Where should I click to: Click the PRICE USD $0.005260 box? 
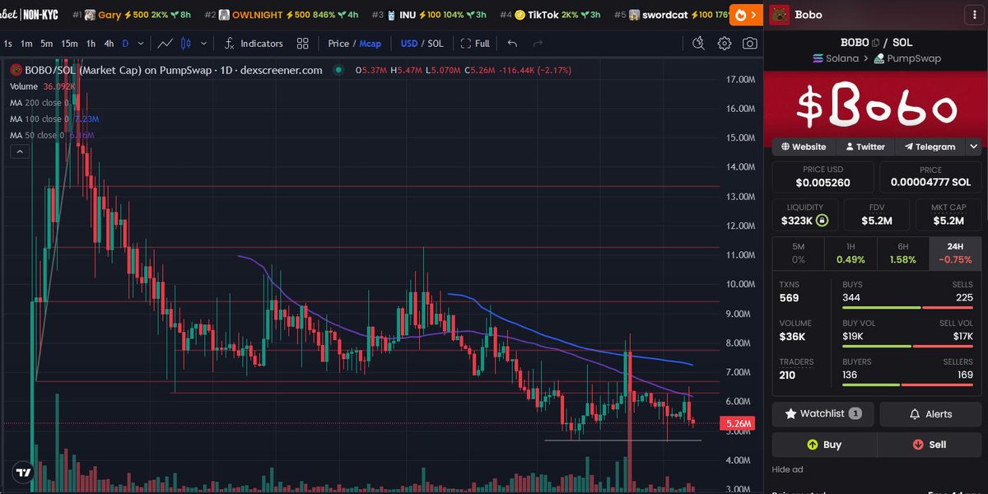click(x=823, y=177)
